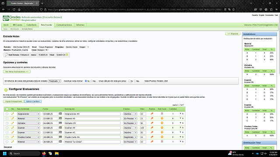
Task: Open the calendar picker for Material "La Célula"
Action: pos(60,141)
